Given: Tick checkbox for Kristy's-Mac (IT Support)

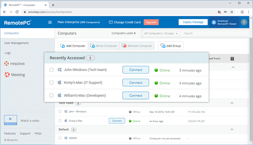Looking at the screenshot, I should point(51,83).
